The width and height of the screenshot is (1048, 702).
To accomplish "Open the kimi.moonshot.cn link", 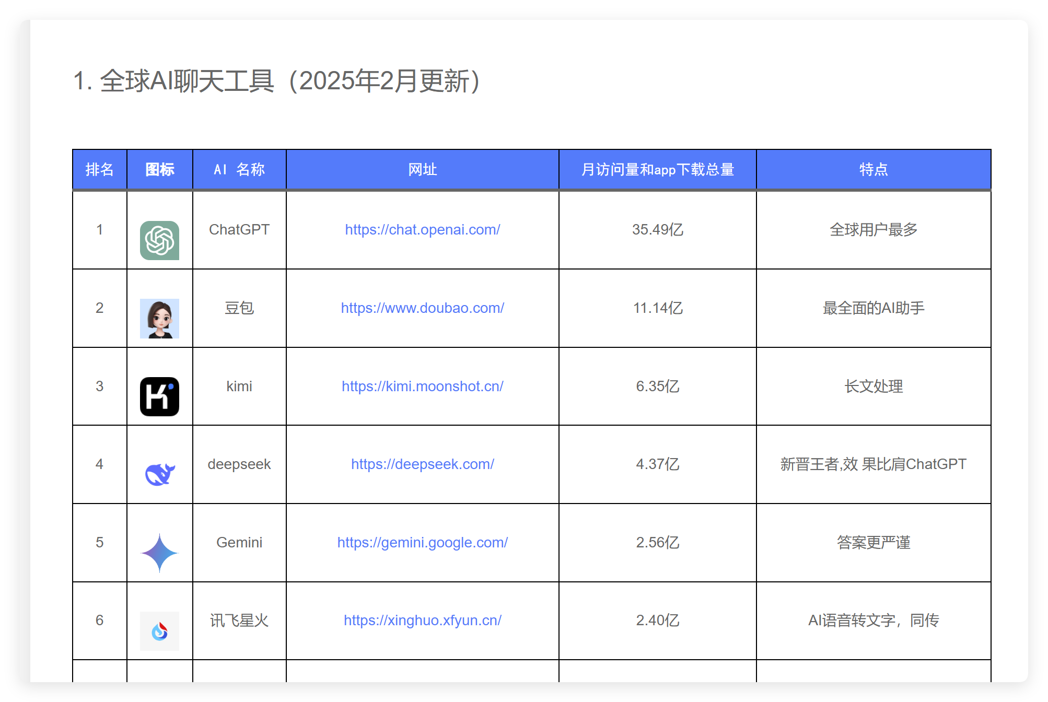I will click(x=422, y=386).
